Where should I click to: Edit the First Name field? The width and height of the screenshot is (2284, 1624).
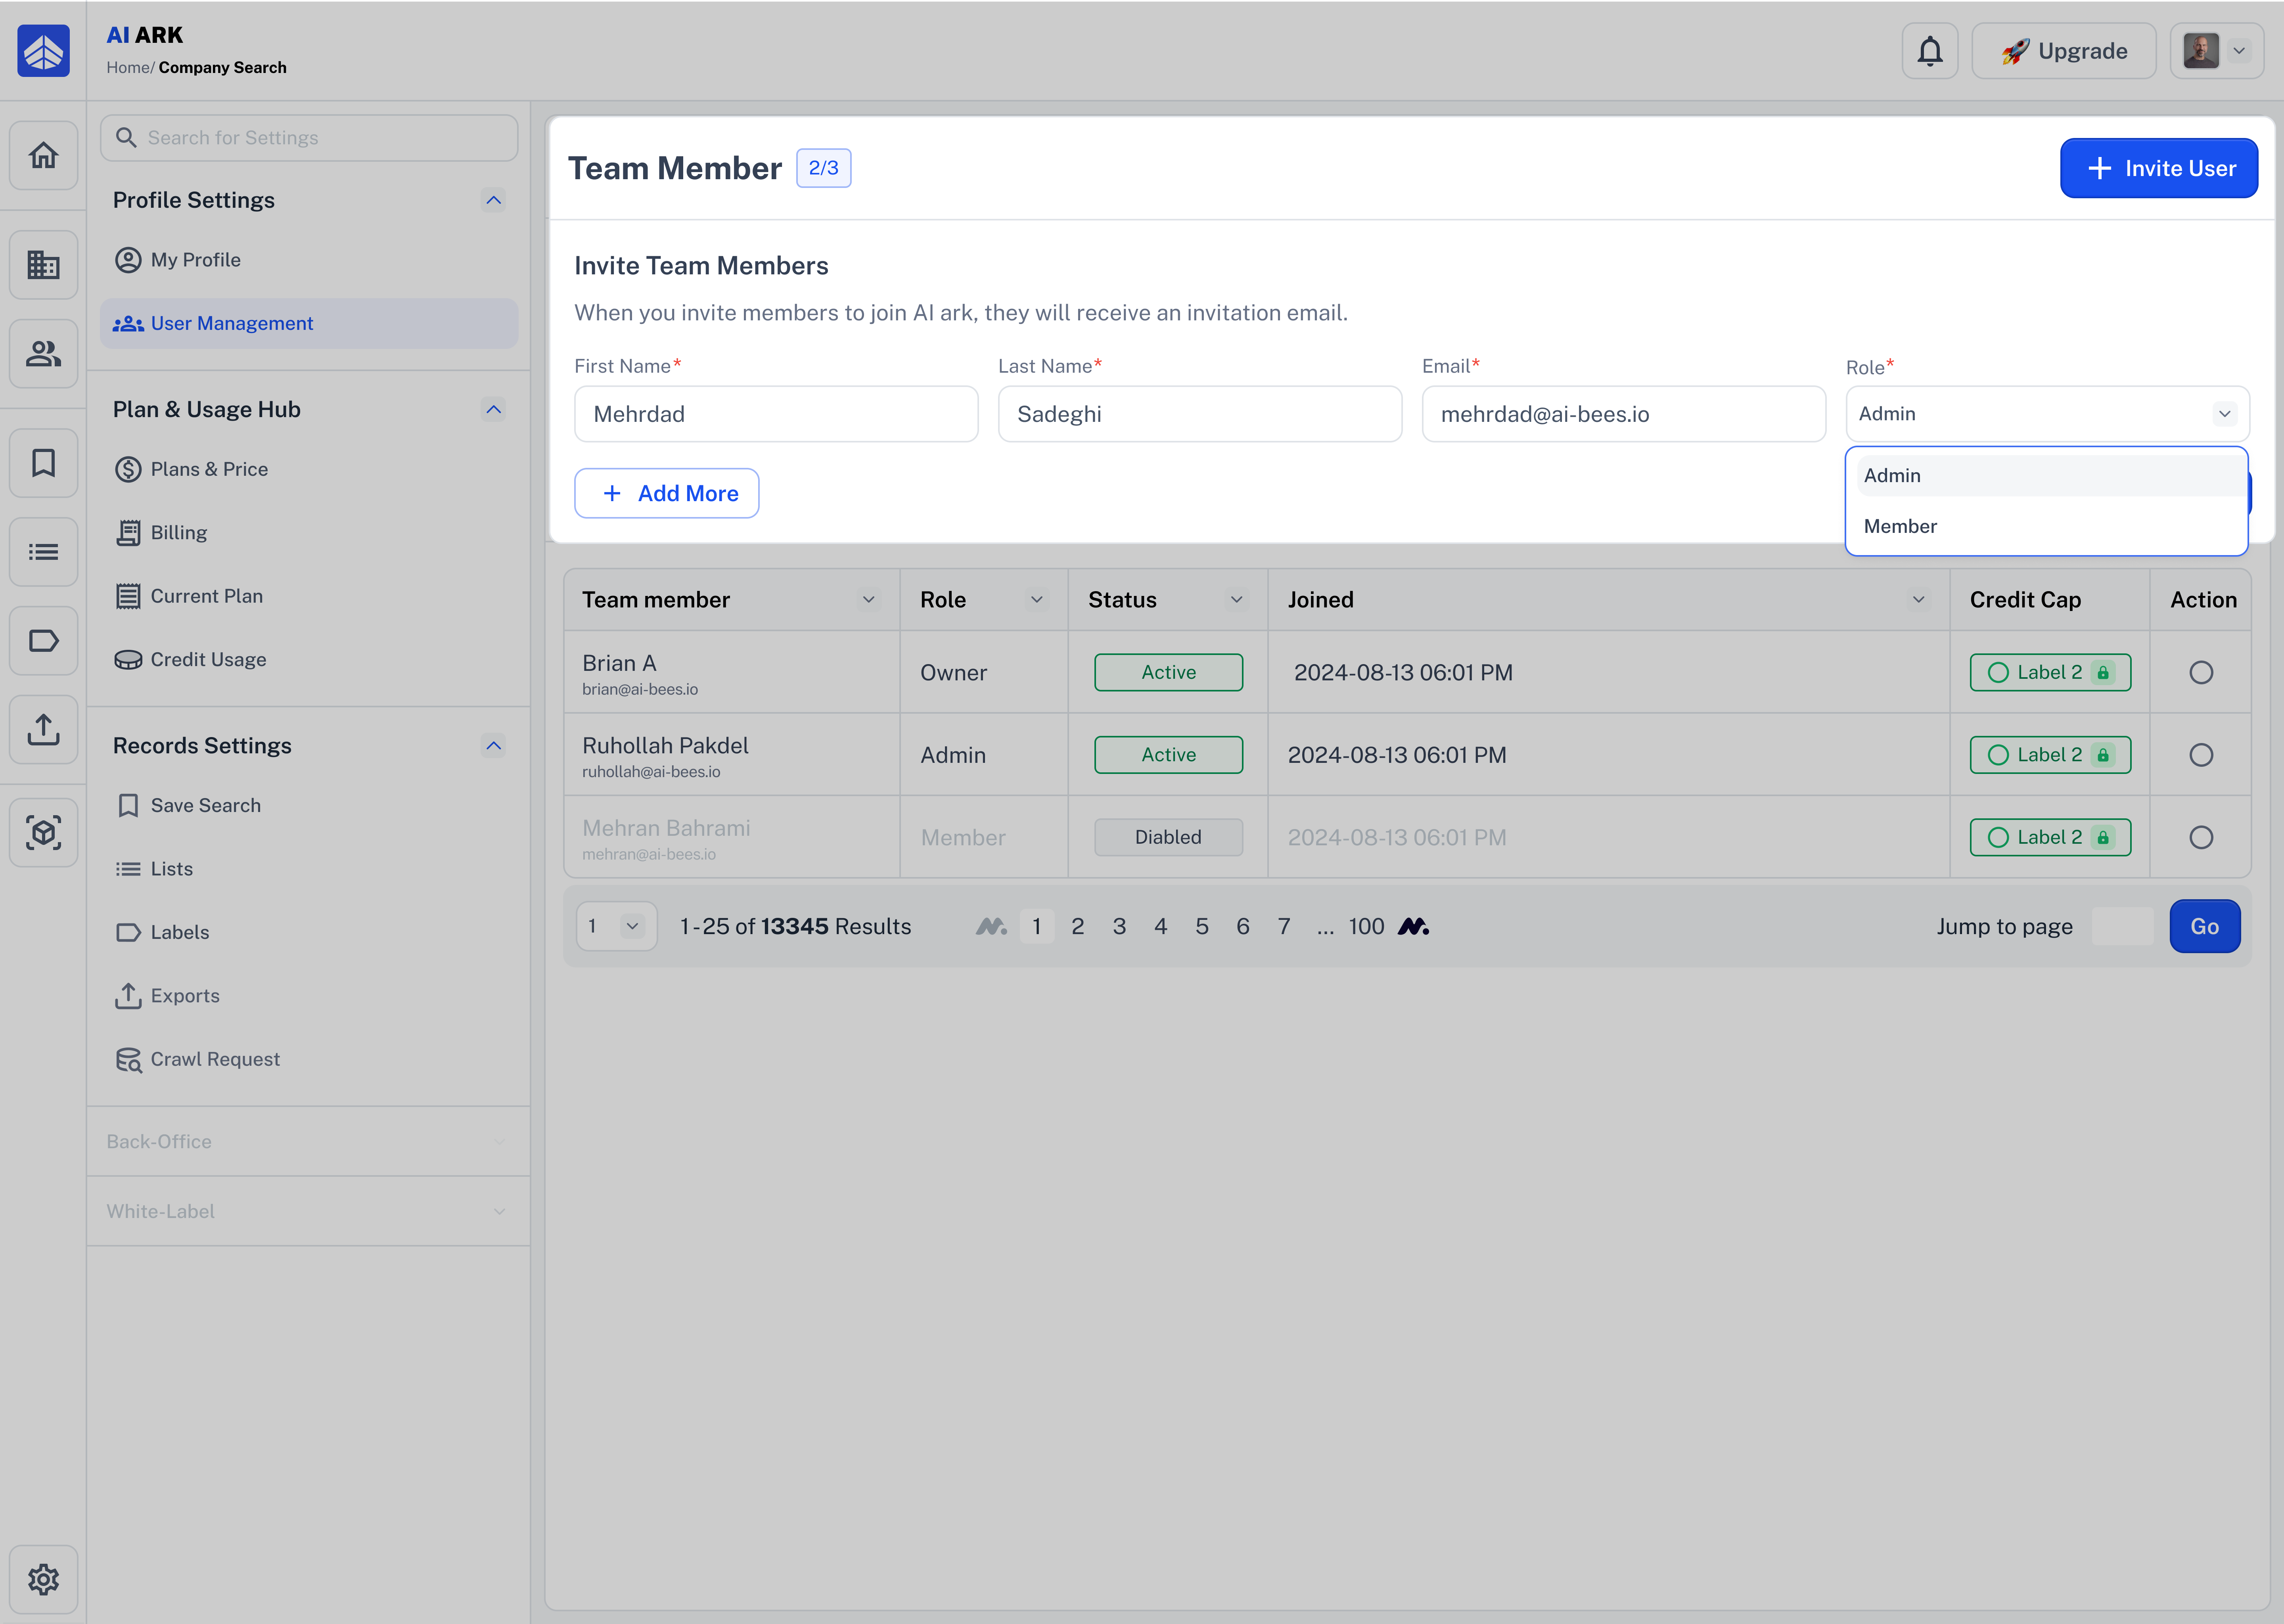[776, 414]
